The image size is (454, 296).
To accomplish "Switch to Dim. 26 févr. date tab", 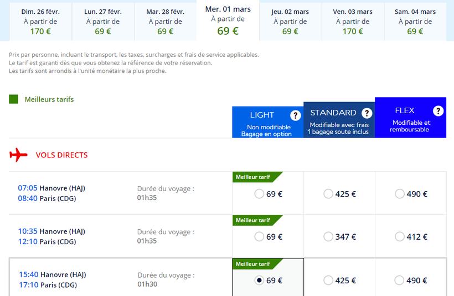I will (x=40, y=21).
